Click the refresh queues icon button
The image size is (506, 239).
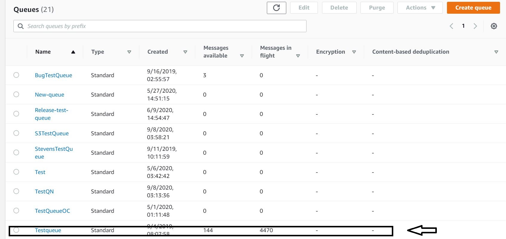tap(276, 8)
